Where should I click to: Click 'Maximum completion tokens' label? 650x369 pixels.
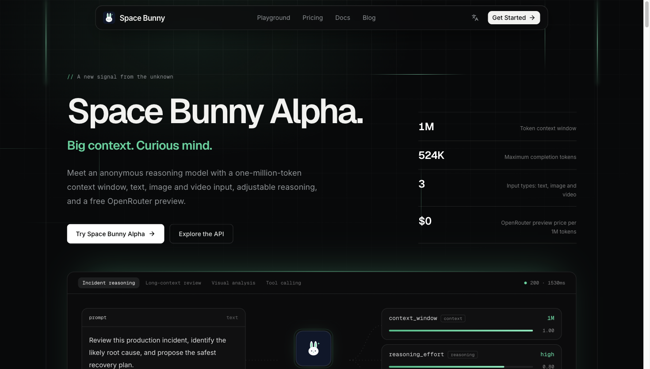coord(540,157)
